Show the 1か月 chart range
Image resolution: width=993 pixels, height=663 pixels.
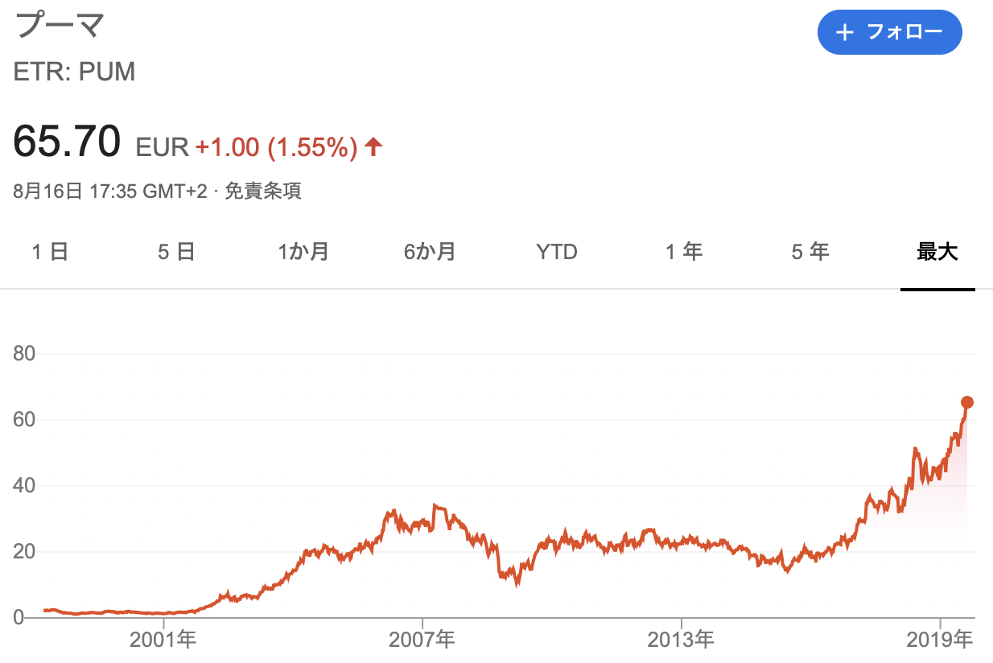pos(303,252)
